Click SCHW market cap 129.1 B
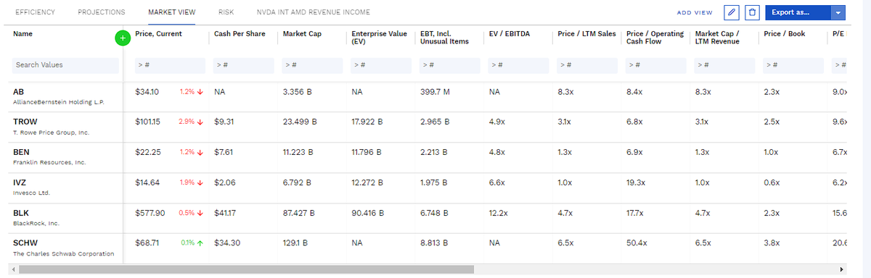The height and width of the screenshot is (278, 871). point(296,244)
